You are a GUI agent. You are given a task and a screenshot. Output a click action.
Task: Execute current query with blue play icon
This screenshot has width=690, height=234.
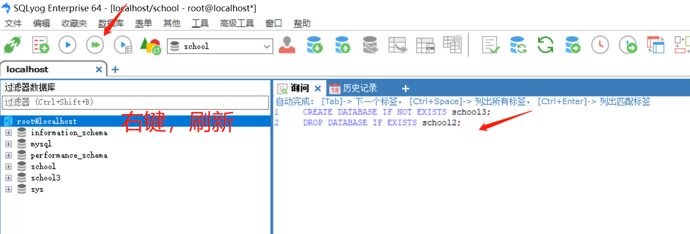click(68, 45)
